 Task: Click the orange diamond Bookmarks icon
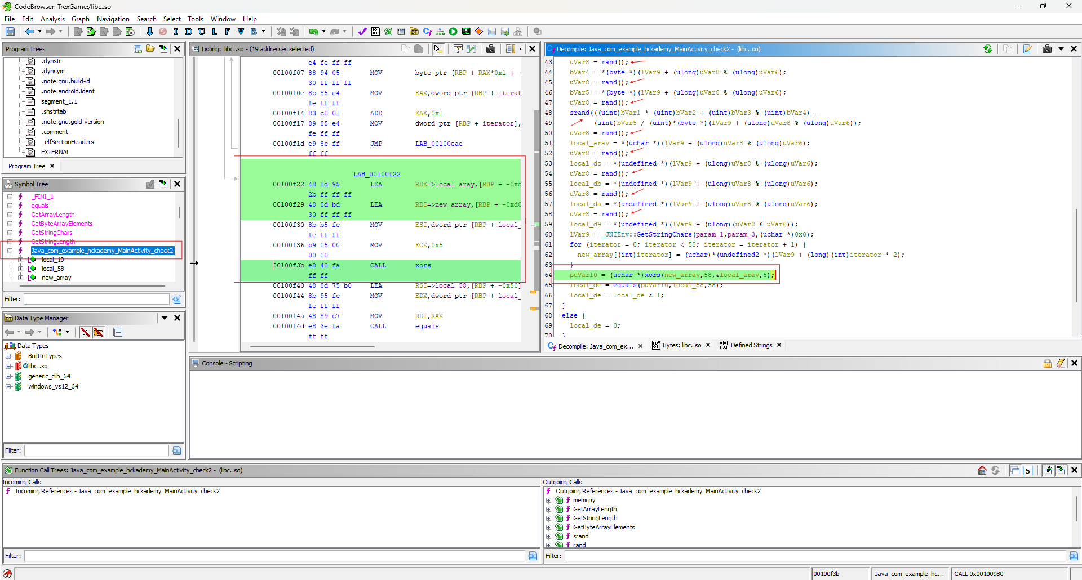[479, 32]
